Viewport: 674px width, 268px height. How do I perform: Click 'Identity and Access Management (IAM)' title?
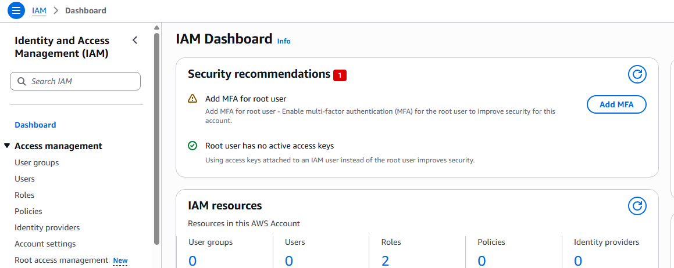(62, 47)
